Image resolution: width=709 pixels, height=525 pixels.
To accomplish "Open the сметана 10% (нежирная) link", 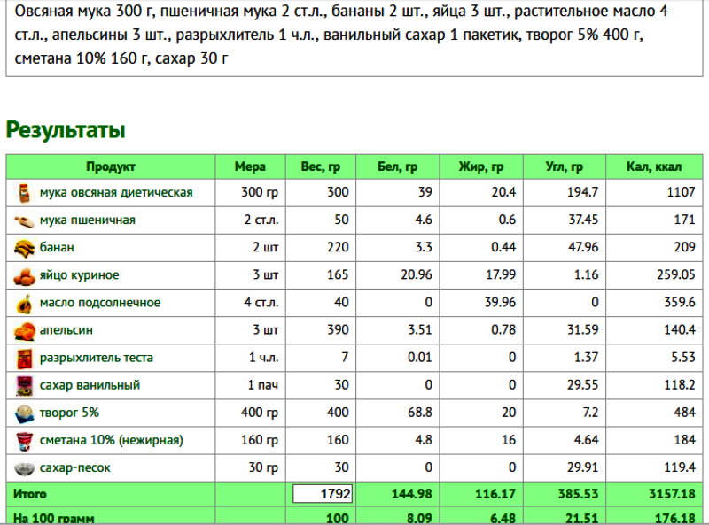I will point(112,440).
